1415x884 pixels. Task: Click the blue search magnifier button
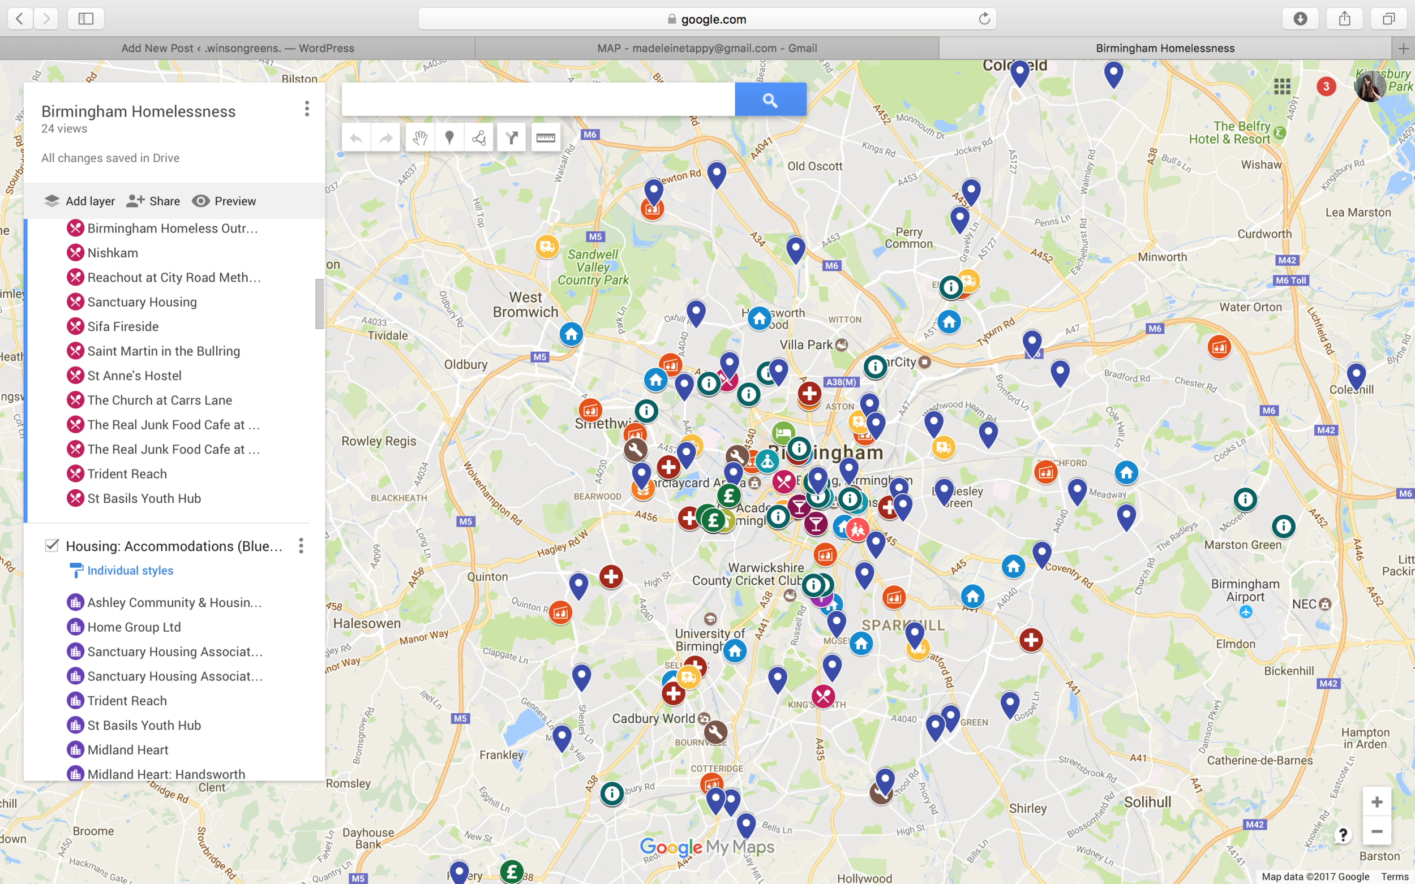tap(770, 100)
